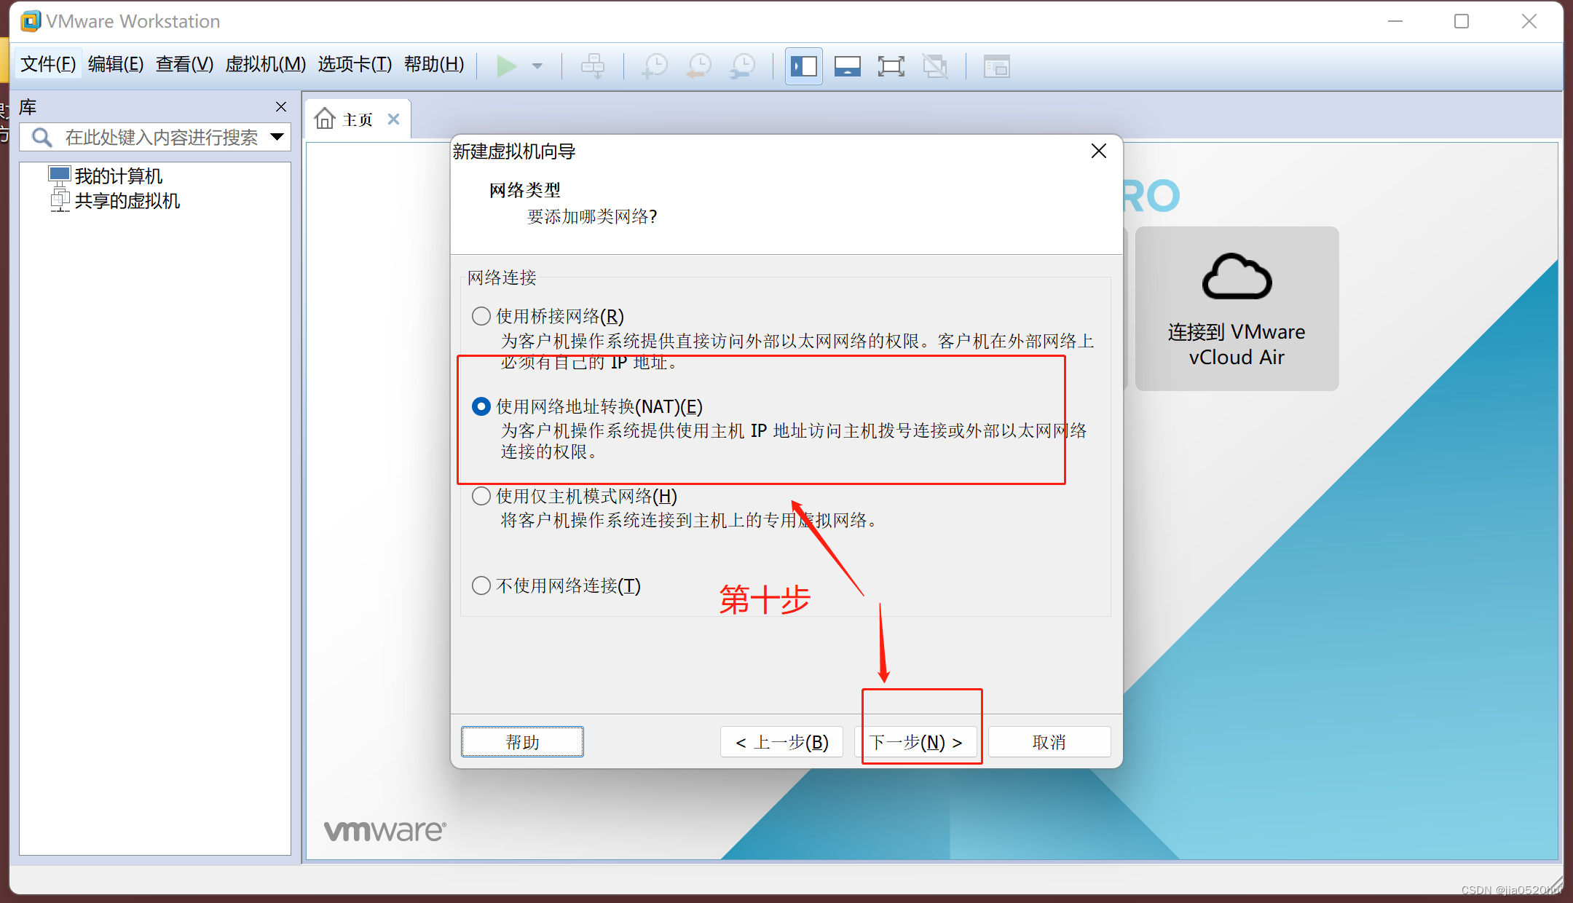Click the take snapshot clock icon
Image resolution: width=1573 pixels, height=903 pixels.
click(655, 66)
